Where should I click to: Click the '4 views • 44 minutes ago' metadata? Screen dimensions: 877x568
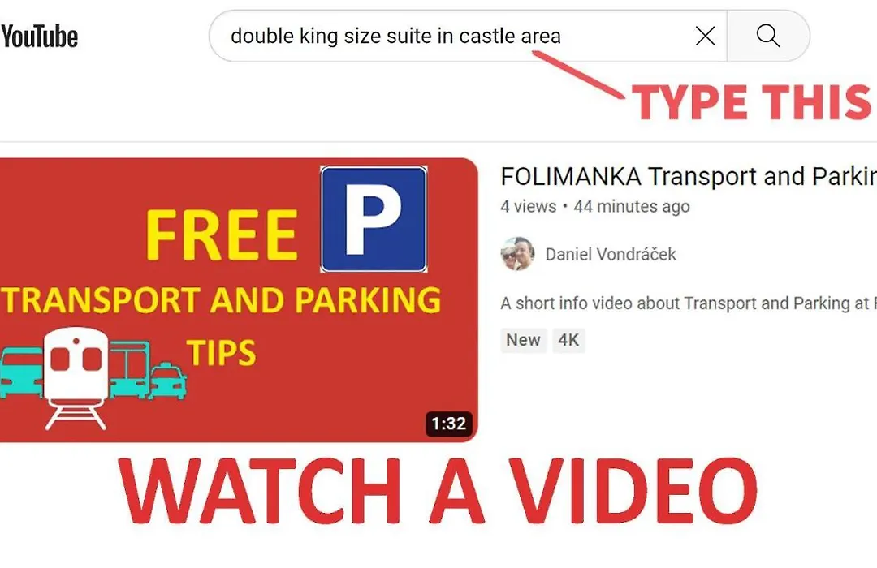pyautogui.click(x=595, y=206)
